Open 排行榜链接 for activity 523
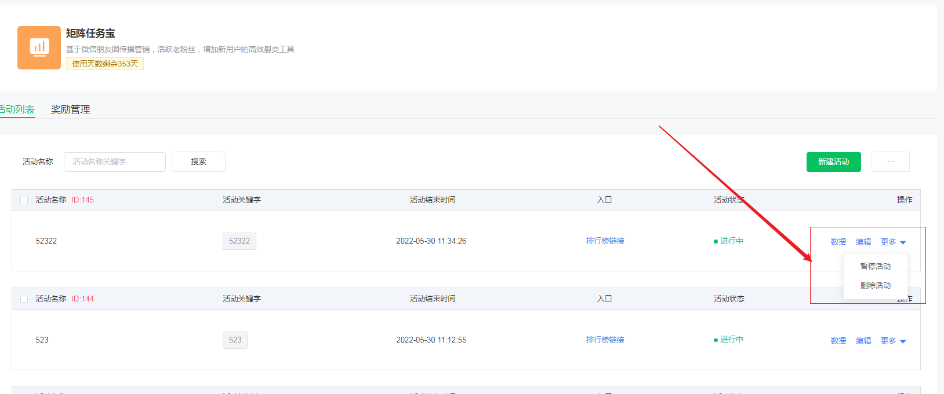 coord(605,340)
